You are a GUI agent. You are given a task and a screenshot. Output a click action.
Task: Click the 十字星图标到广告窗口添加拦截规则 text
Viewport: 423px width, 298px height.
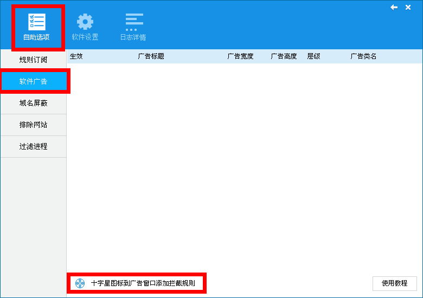(143, 283)
